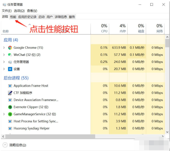Open the 启动 tab
This screenshot has height=151, width=170.
(41, 17)
